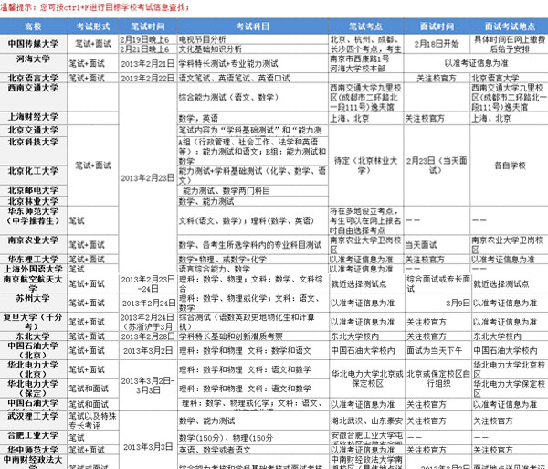Click the 湖北武汉、山东泰安 exam site cell
Viewport: 548px width, 469px height.
[366, 421]
